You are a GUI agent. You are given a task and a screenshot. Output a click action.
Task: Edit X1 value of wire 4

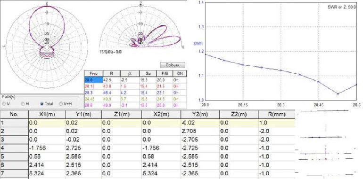tap(47, 148)
